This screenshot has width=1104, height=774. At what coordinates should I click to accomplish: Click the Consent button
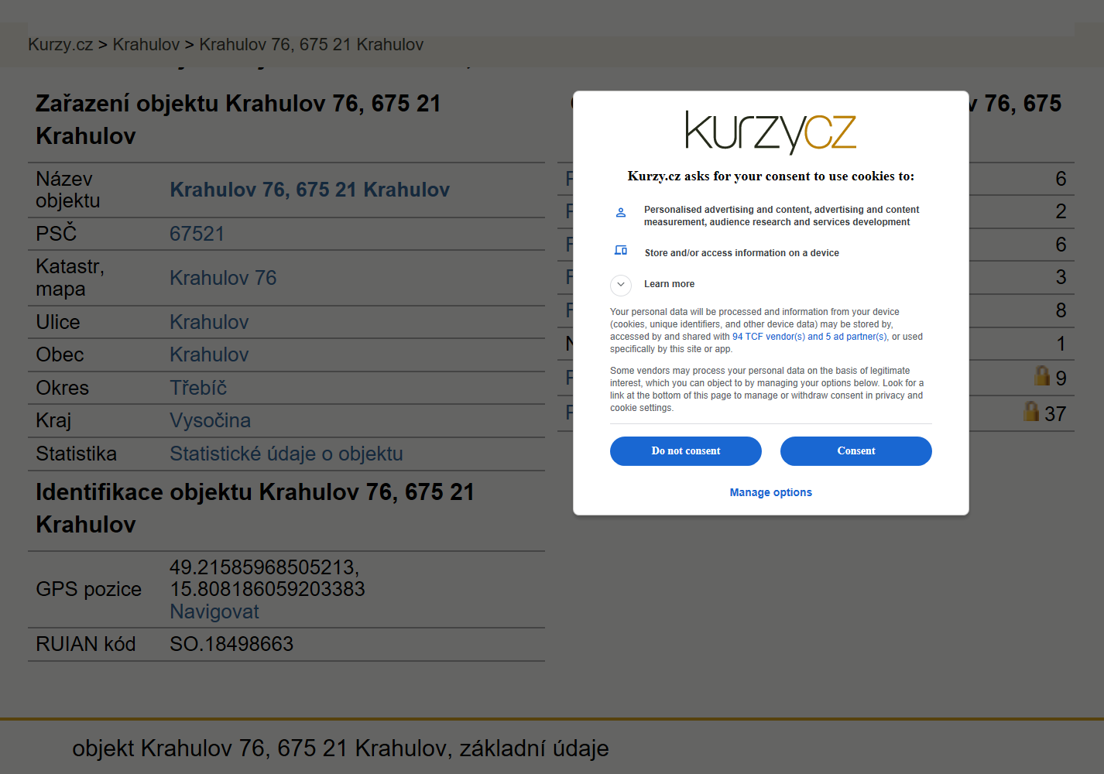pos(855,451)
